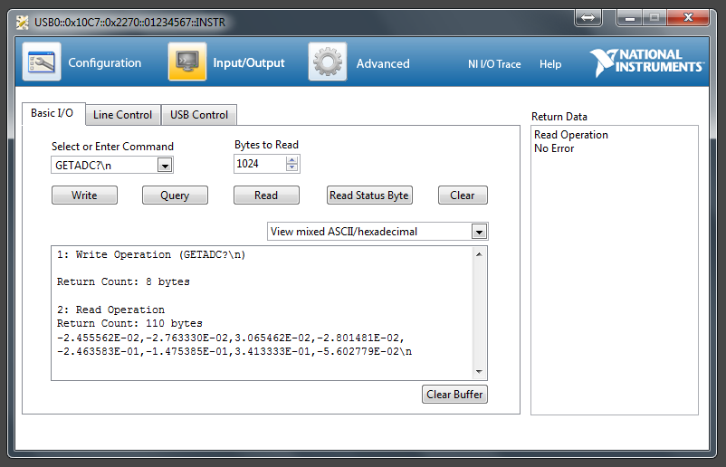Close the VISA test panel window

click(688, 17)
